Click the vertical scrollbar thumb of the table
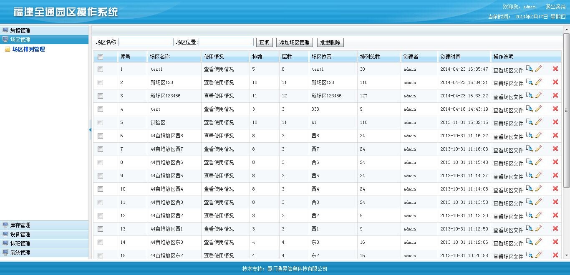This screenshot has height=275, width=570. 566,110
